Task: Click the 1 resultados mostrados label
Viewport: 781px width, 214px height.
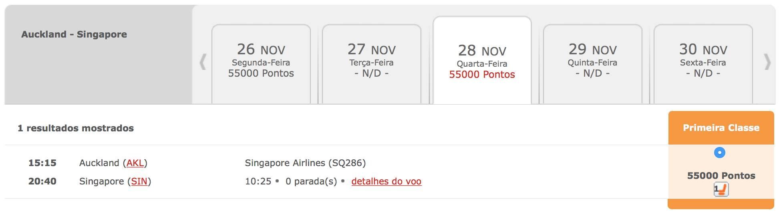Action: click(76, 128)
